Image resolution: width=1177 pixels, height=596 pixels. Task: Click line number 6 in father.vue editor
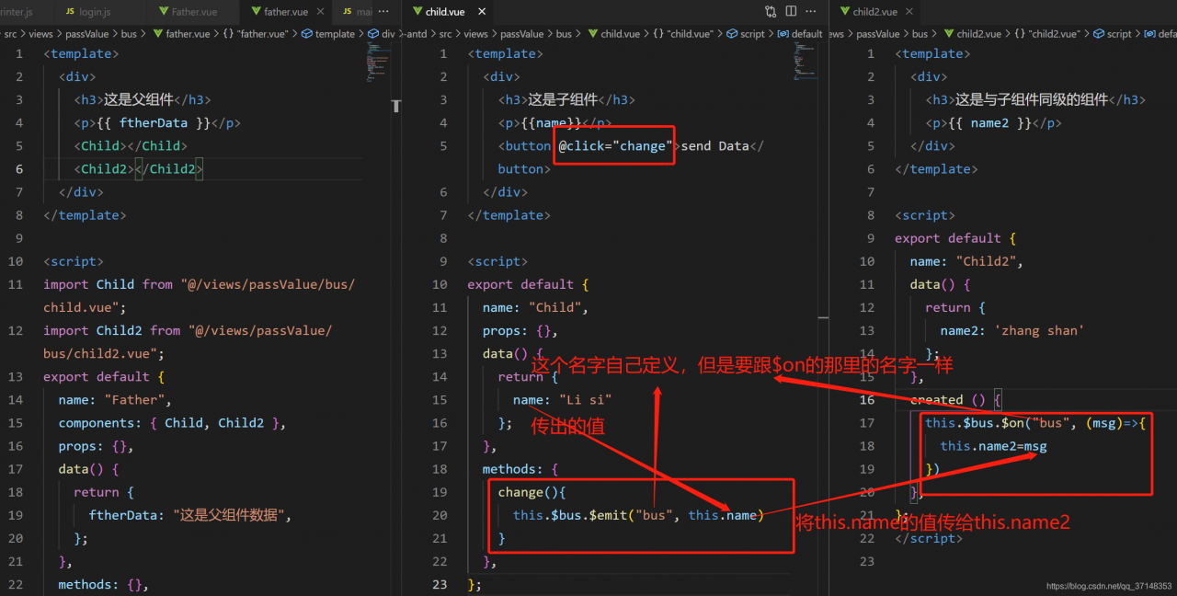click(19, 168)
